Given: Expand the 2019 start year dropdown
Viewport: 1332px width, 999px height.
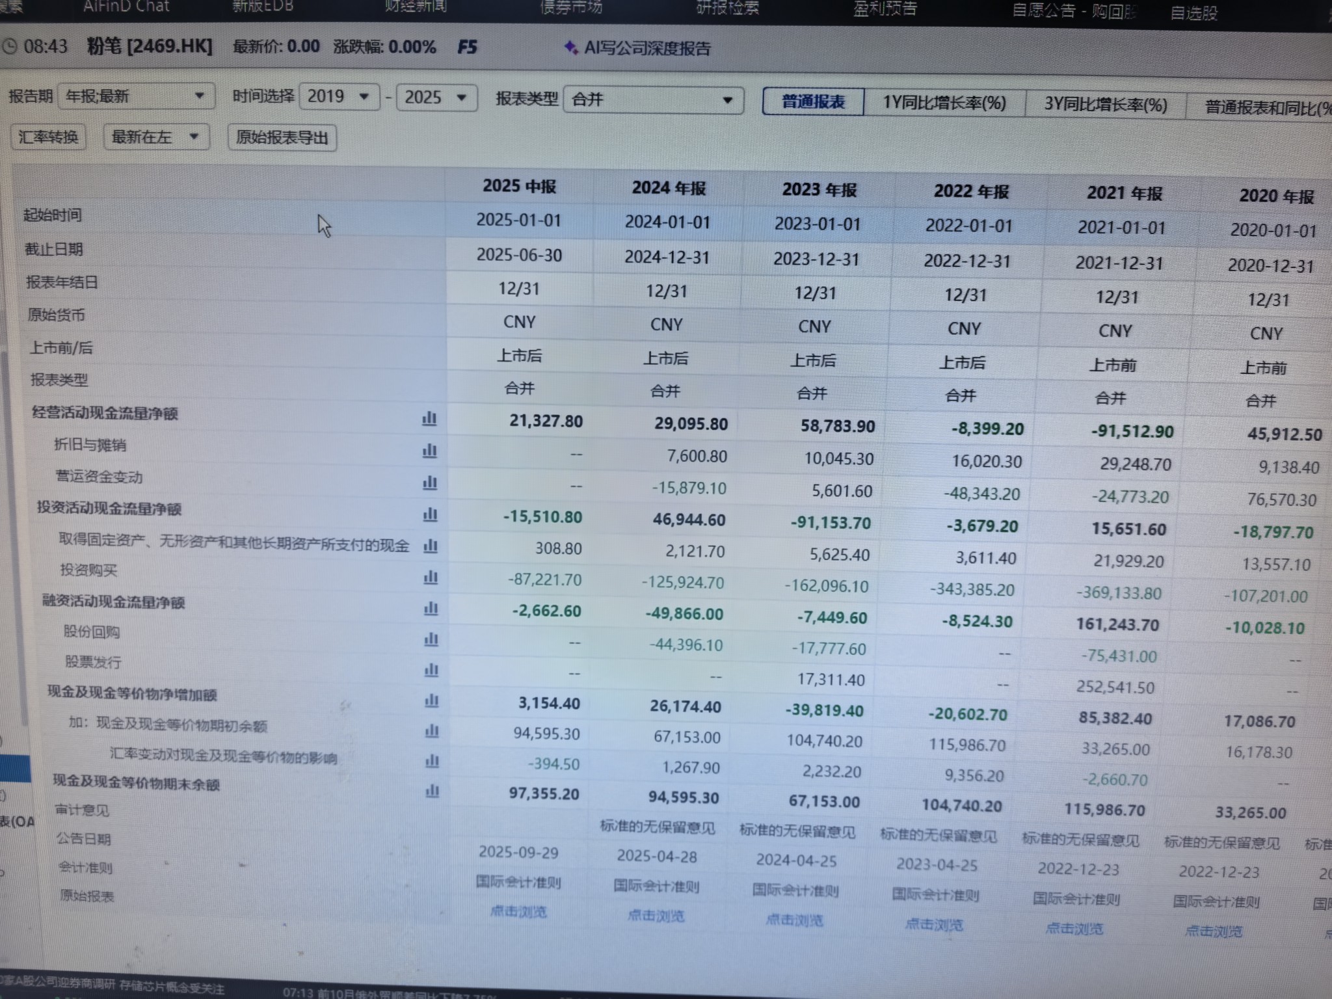Looking at the screenshot, I should 339,98.
